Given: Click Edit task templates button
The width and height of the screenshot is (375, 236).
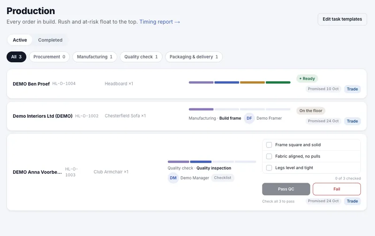Looking at the screenshot, I should [x=342, y=19].
